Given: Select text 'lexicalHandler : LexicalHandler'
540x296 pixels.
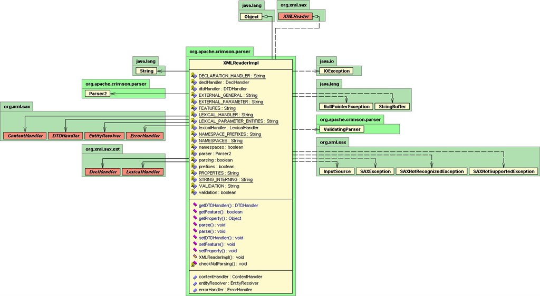Looking at the screenshot, I should pos(228,128).
